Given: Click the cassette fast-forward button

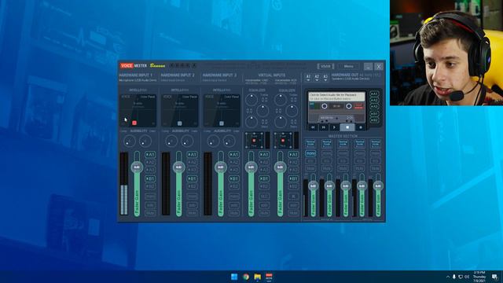Looking at the screenshot, I should [x=324, y=127].
